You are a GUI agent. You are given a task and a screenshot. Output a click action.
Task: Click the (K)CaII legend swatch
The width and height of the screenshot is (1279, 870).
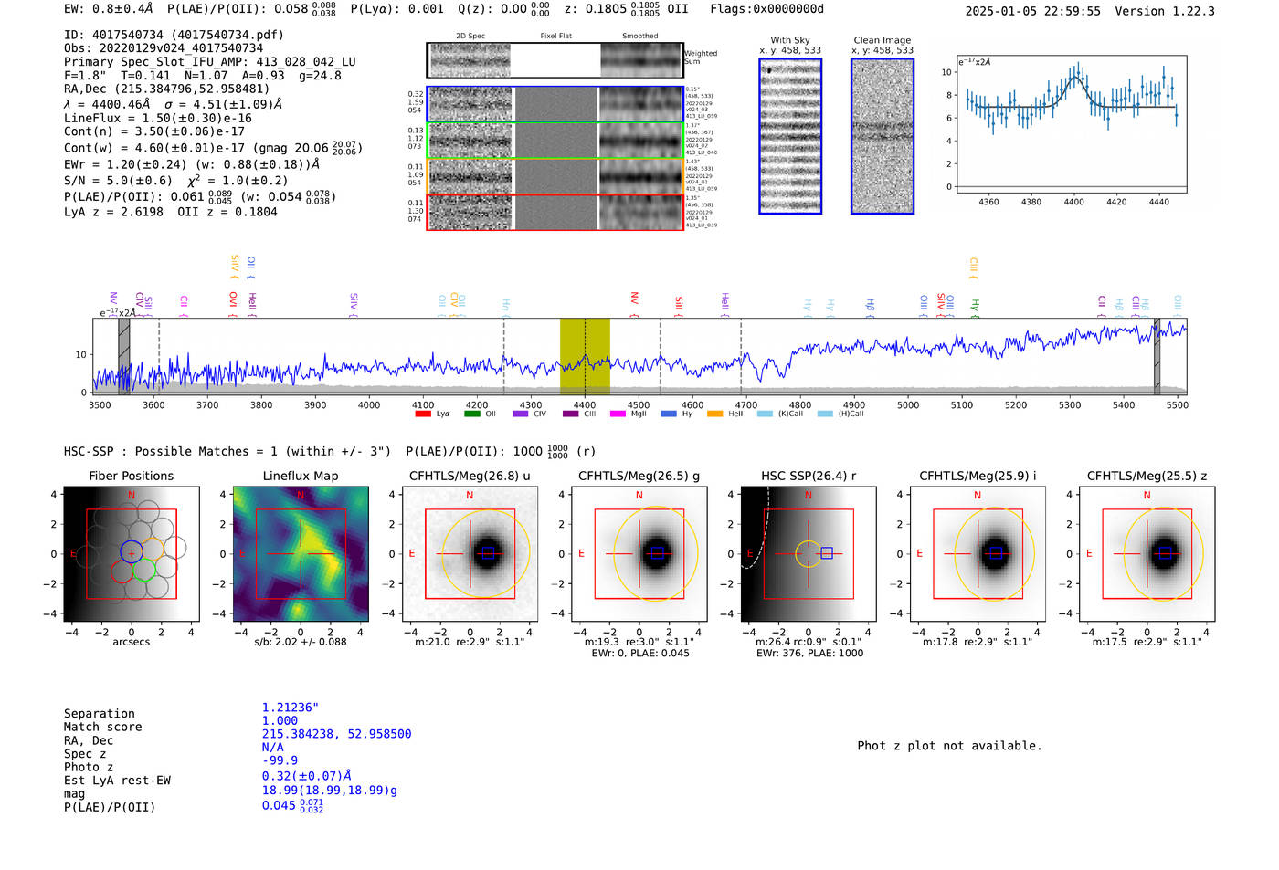click(765, 414)
